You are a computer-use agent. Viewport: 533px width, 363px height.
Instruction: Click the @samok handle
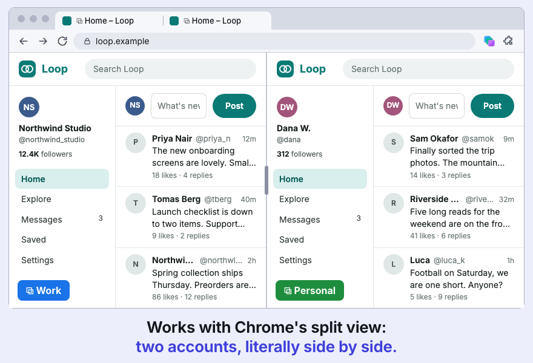pos(478,139)
